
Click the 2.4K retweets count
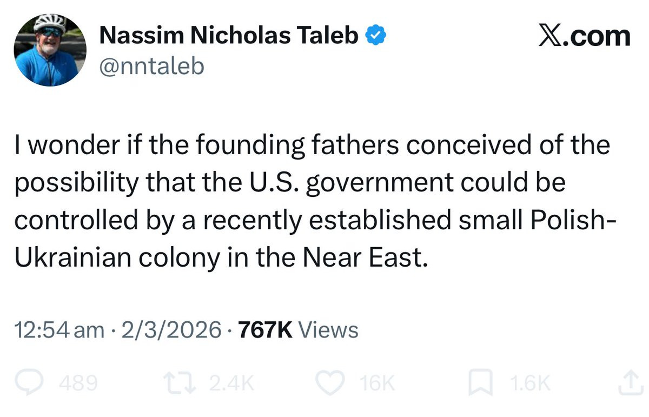[231, 383]
